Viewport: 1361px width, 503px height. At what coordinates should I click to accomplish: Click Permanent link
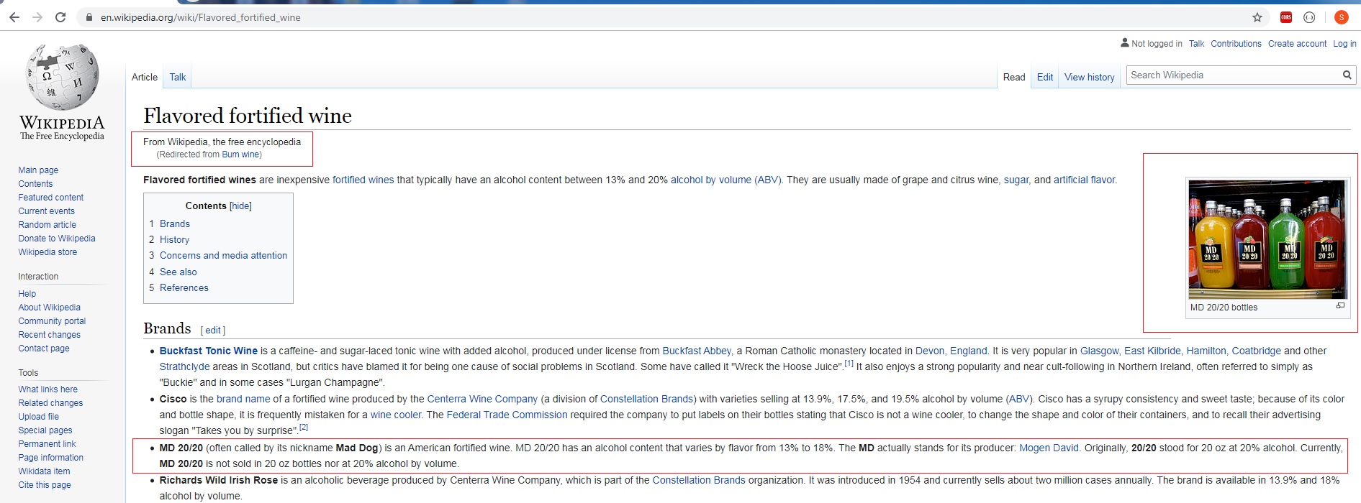click(47, 444)
